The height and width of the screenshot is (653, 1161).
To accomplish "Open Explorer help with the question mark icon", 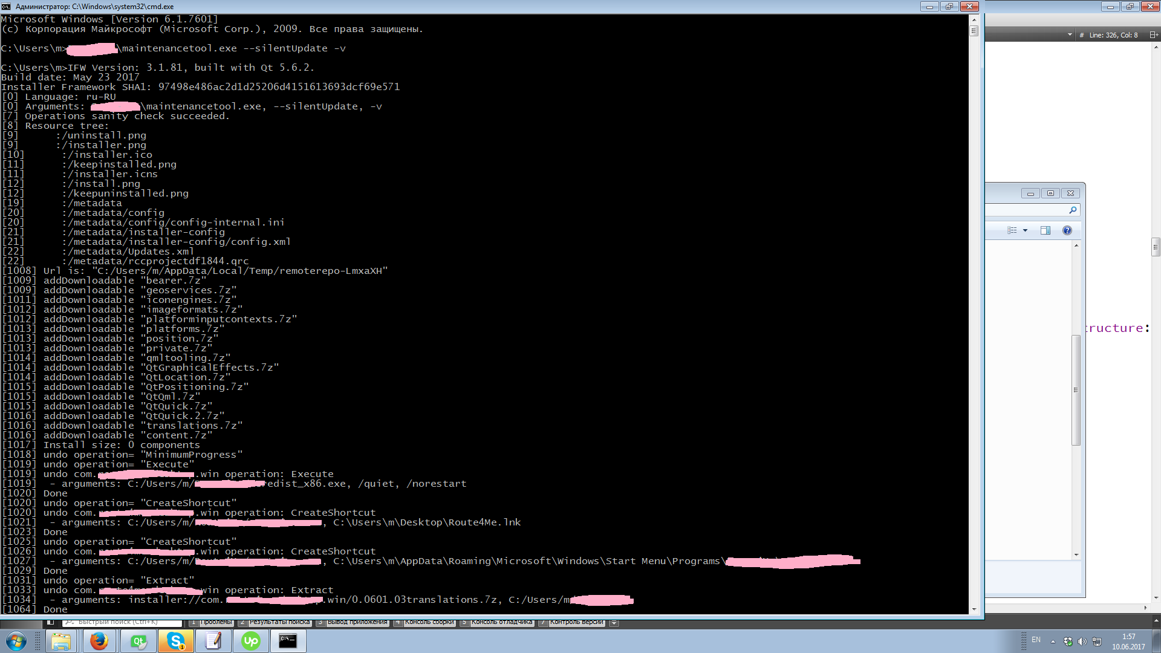I will [x=1067, y=230].
